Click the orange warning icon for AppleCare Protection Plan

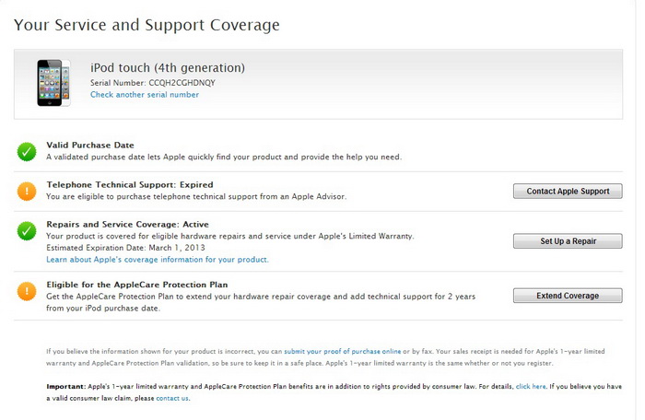pyautogui.click(x=27, y=291)
